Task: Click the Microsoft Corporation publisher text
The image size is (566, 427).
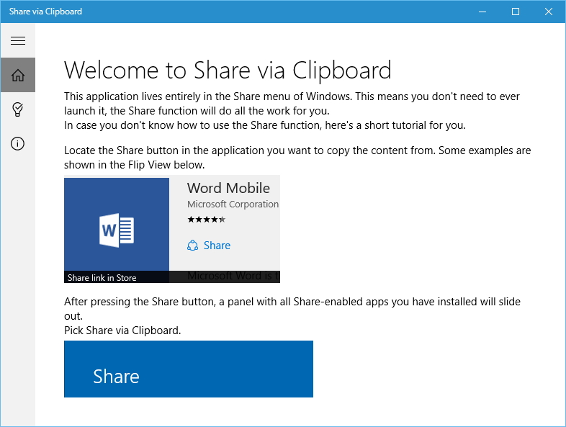Action: point(233,204)
